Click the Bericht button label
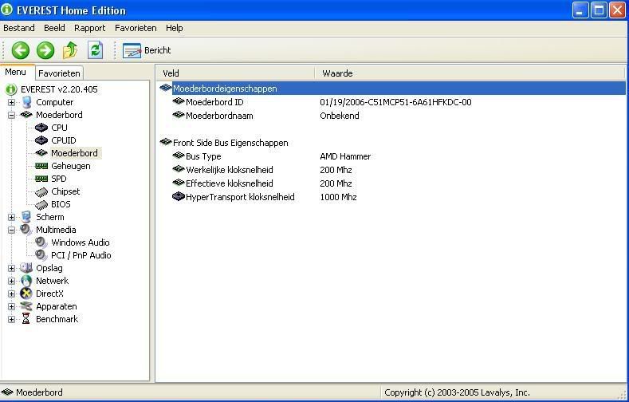The height and width of the screenshot is (402, 629). [x=157, y=50]
